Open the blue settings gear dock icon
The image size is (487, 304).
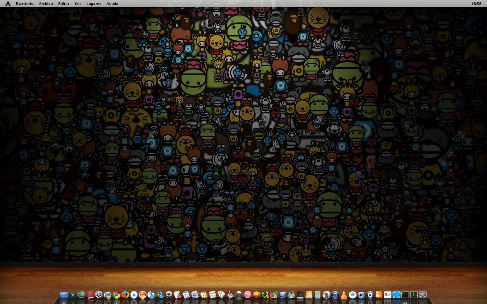[x=370, y=295]
